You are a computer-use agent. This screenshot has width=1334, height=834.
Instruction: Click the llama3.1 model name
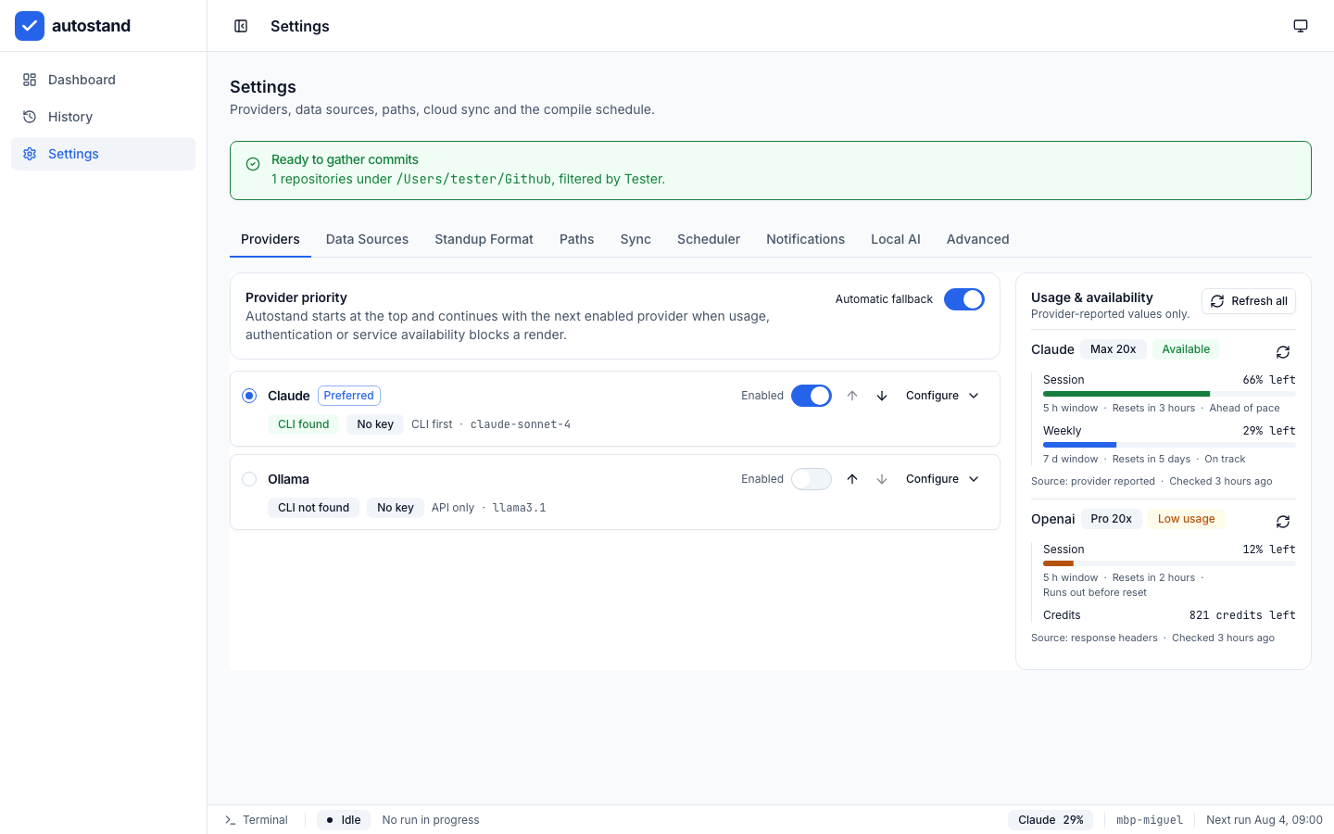click(x=519, y=508)
